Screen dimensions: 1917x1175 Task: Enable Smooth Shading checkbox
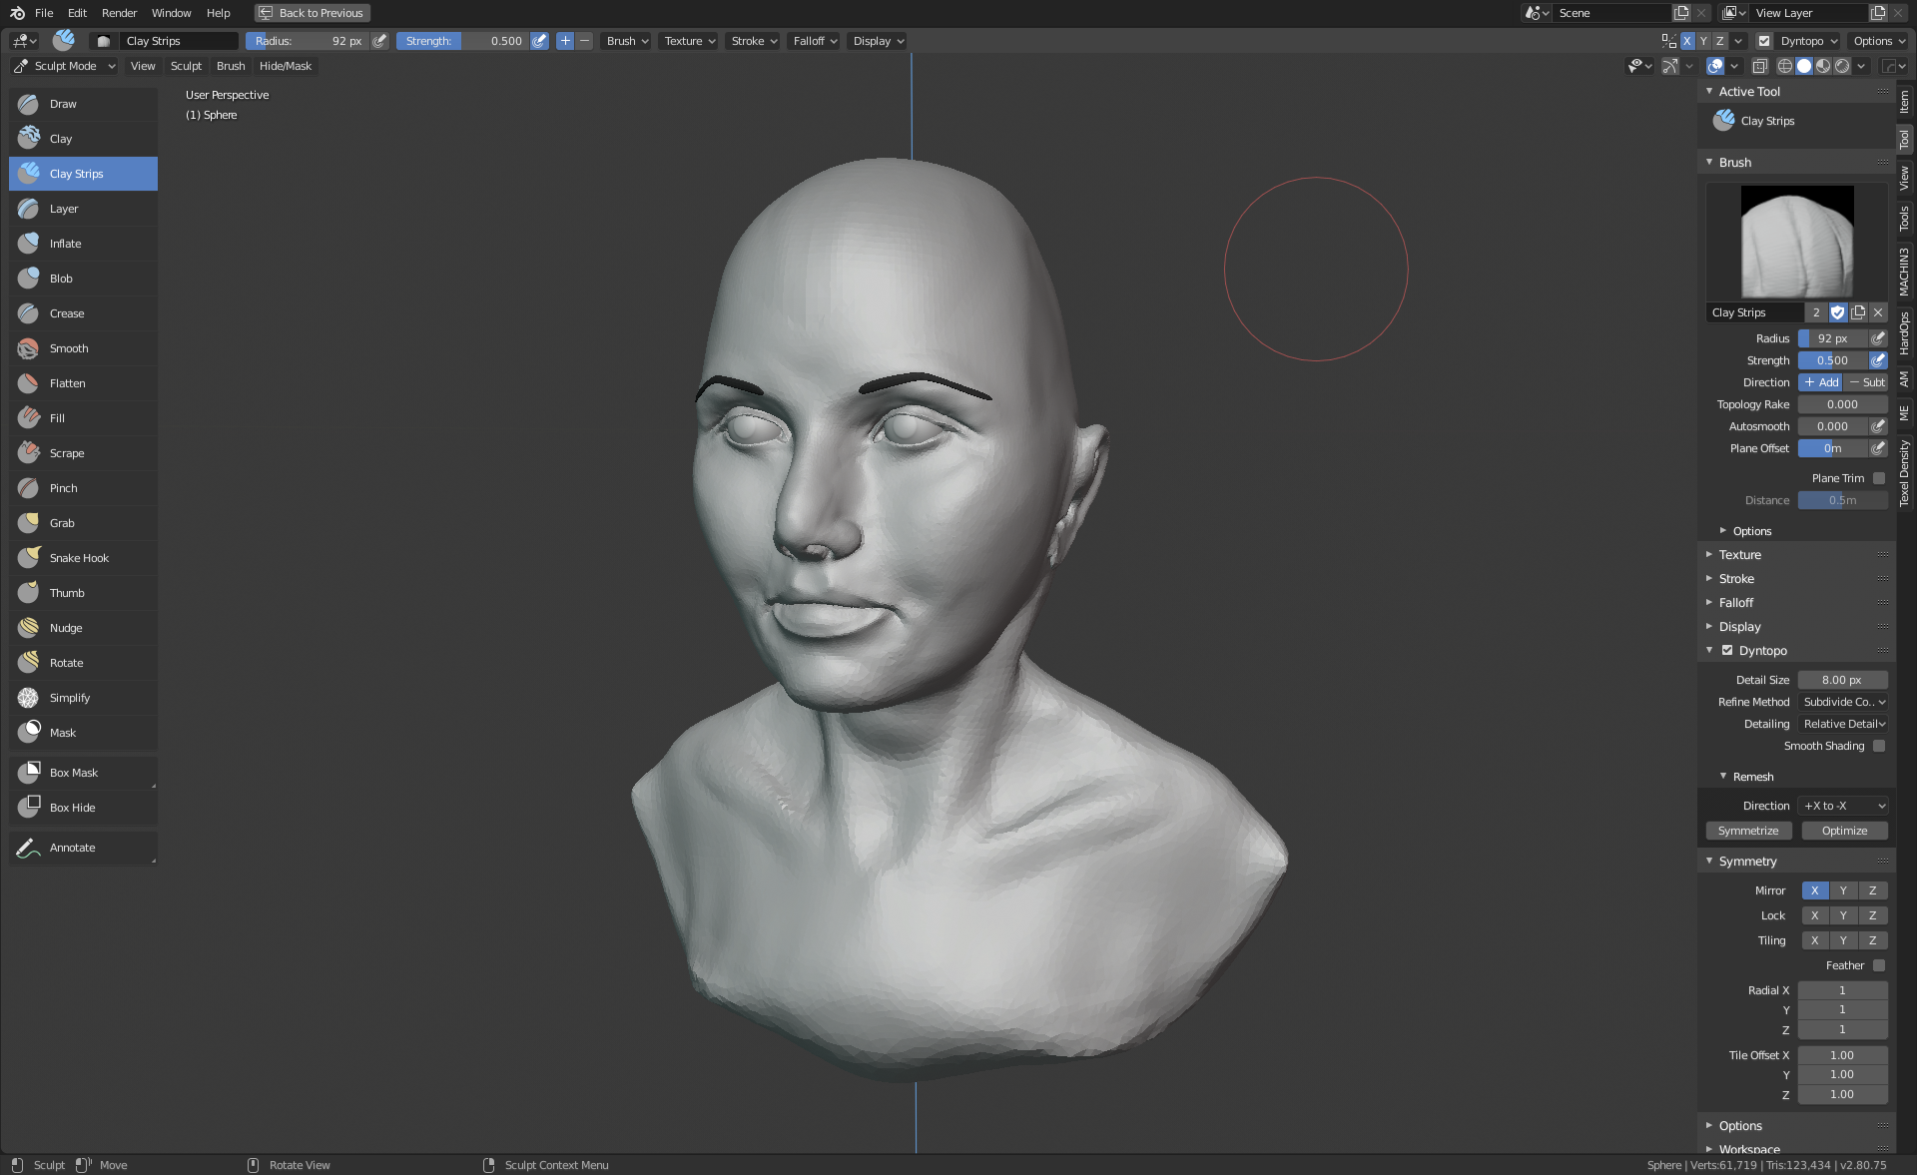(1879, 746)
